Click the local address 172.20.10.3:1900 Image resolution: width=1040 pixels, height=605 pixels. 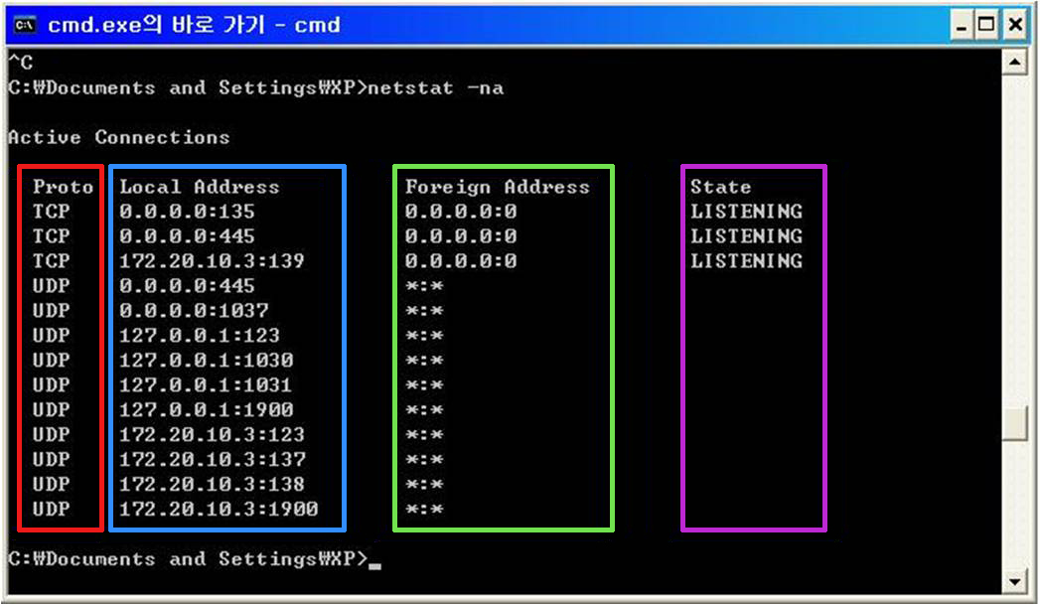tap(219, 510)
